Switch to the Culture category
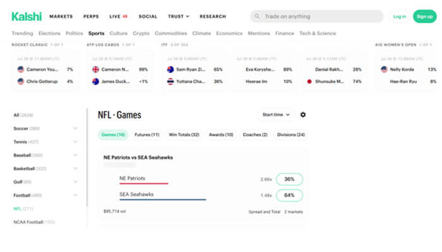The width and height of the screenshot is (442, 252). click(119, 33)
